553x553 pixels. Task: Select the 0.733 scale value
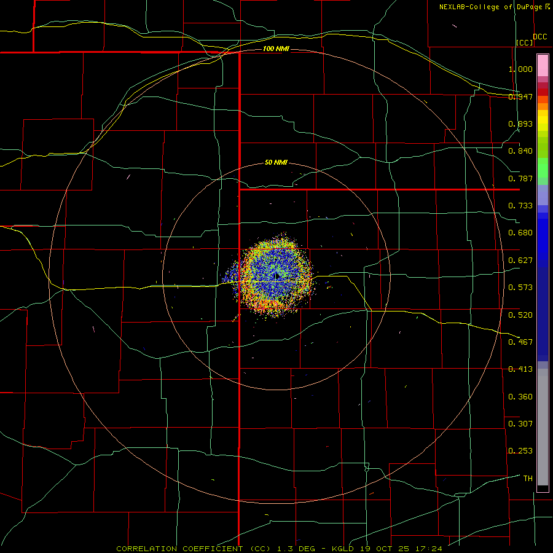tap(520, 206)
